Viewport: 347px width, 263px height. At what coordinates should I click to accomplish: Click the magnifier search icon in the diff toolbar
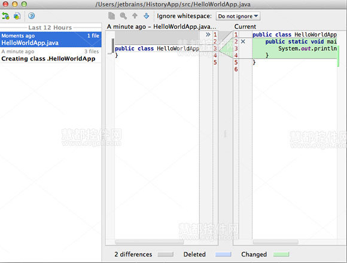point(123,16)
